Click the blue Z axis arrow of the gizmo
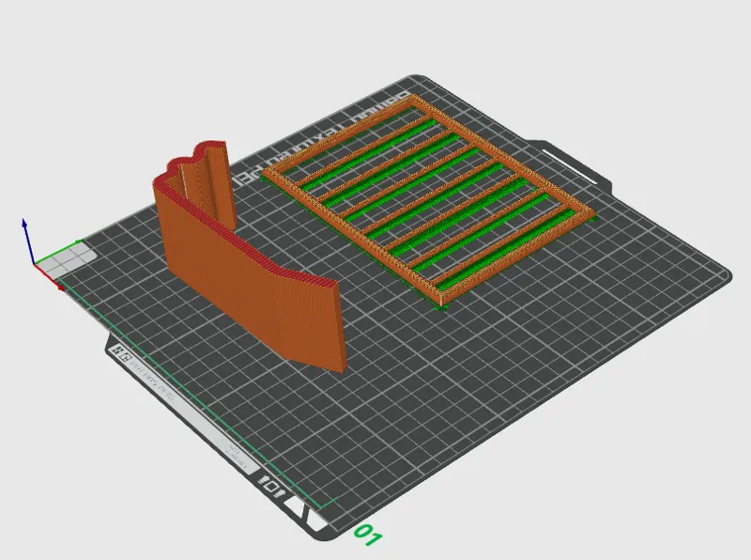This screenshot has width=751, height=560. [28, 241]
